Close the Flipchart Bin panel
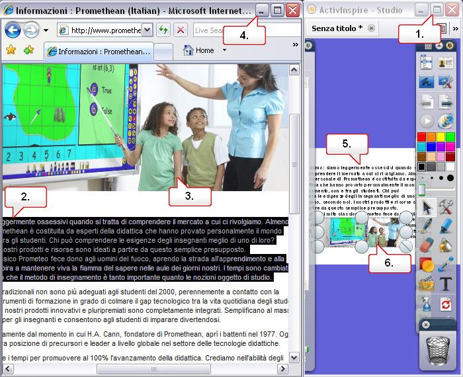This screenshot has width=463, height=377. tap(426, 325)
